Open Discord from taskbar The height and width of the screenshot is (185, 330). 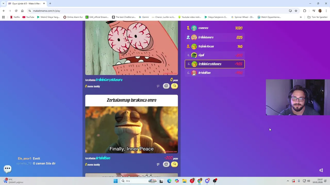click(207, 181)
